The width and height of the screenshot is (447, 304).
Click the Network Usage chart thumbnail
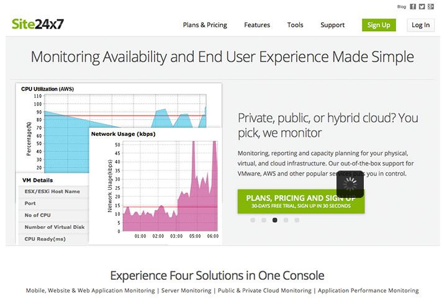157,186
